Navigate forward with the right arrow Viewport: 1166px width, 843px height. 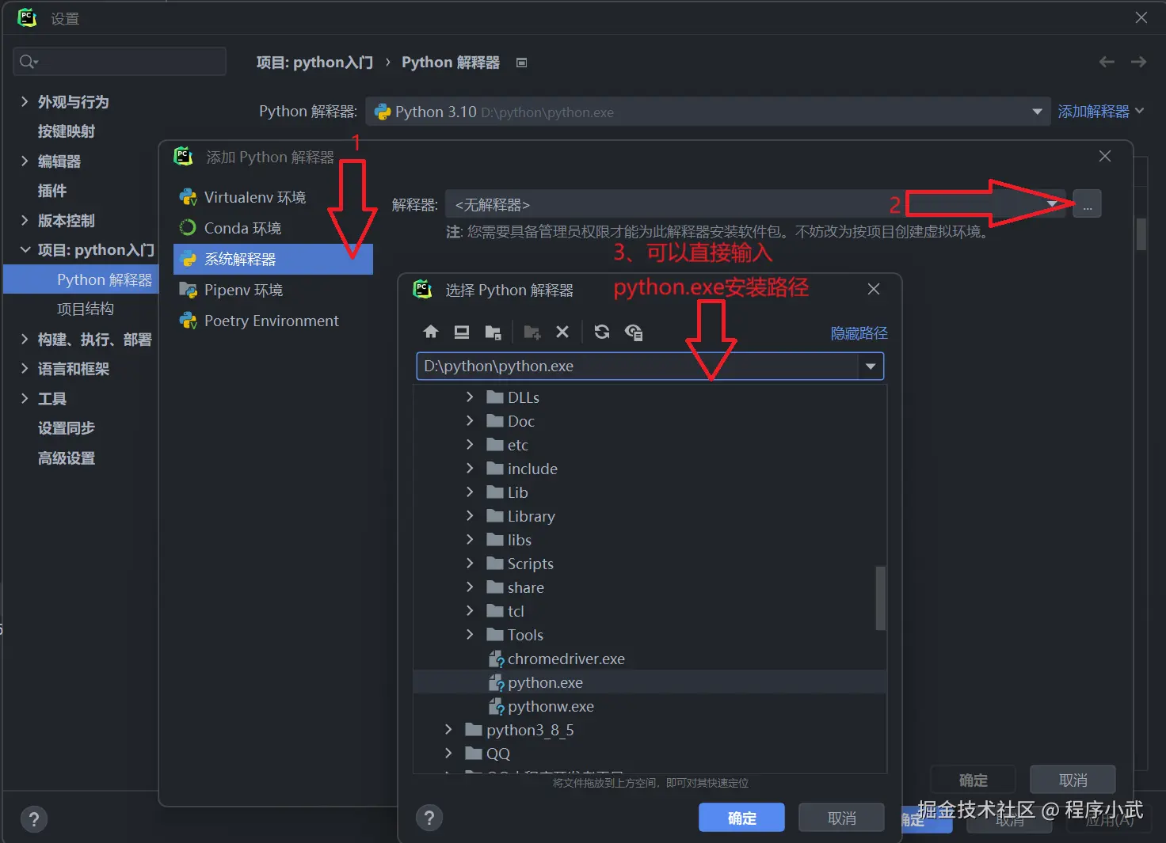point(1138,62)
